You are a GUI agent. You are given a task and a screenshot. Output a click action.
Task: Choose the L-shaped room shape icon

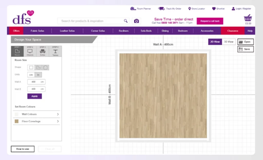[x=38, y=68]
